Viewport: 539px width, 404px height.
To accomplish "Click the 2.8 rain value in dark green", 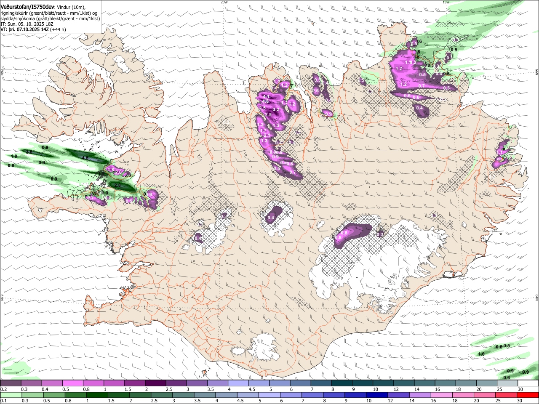I will 117,186.
